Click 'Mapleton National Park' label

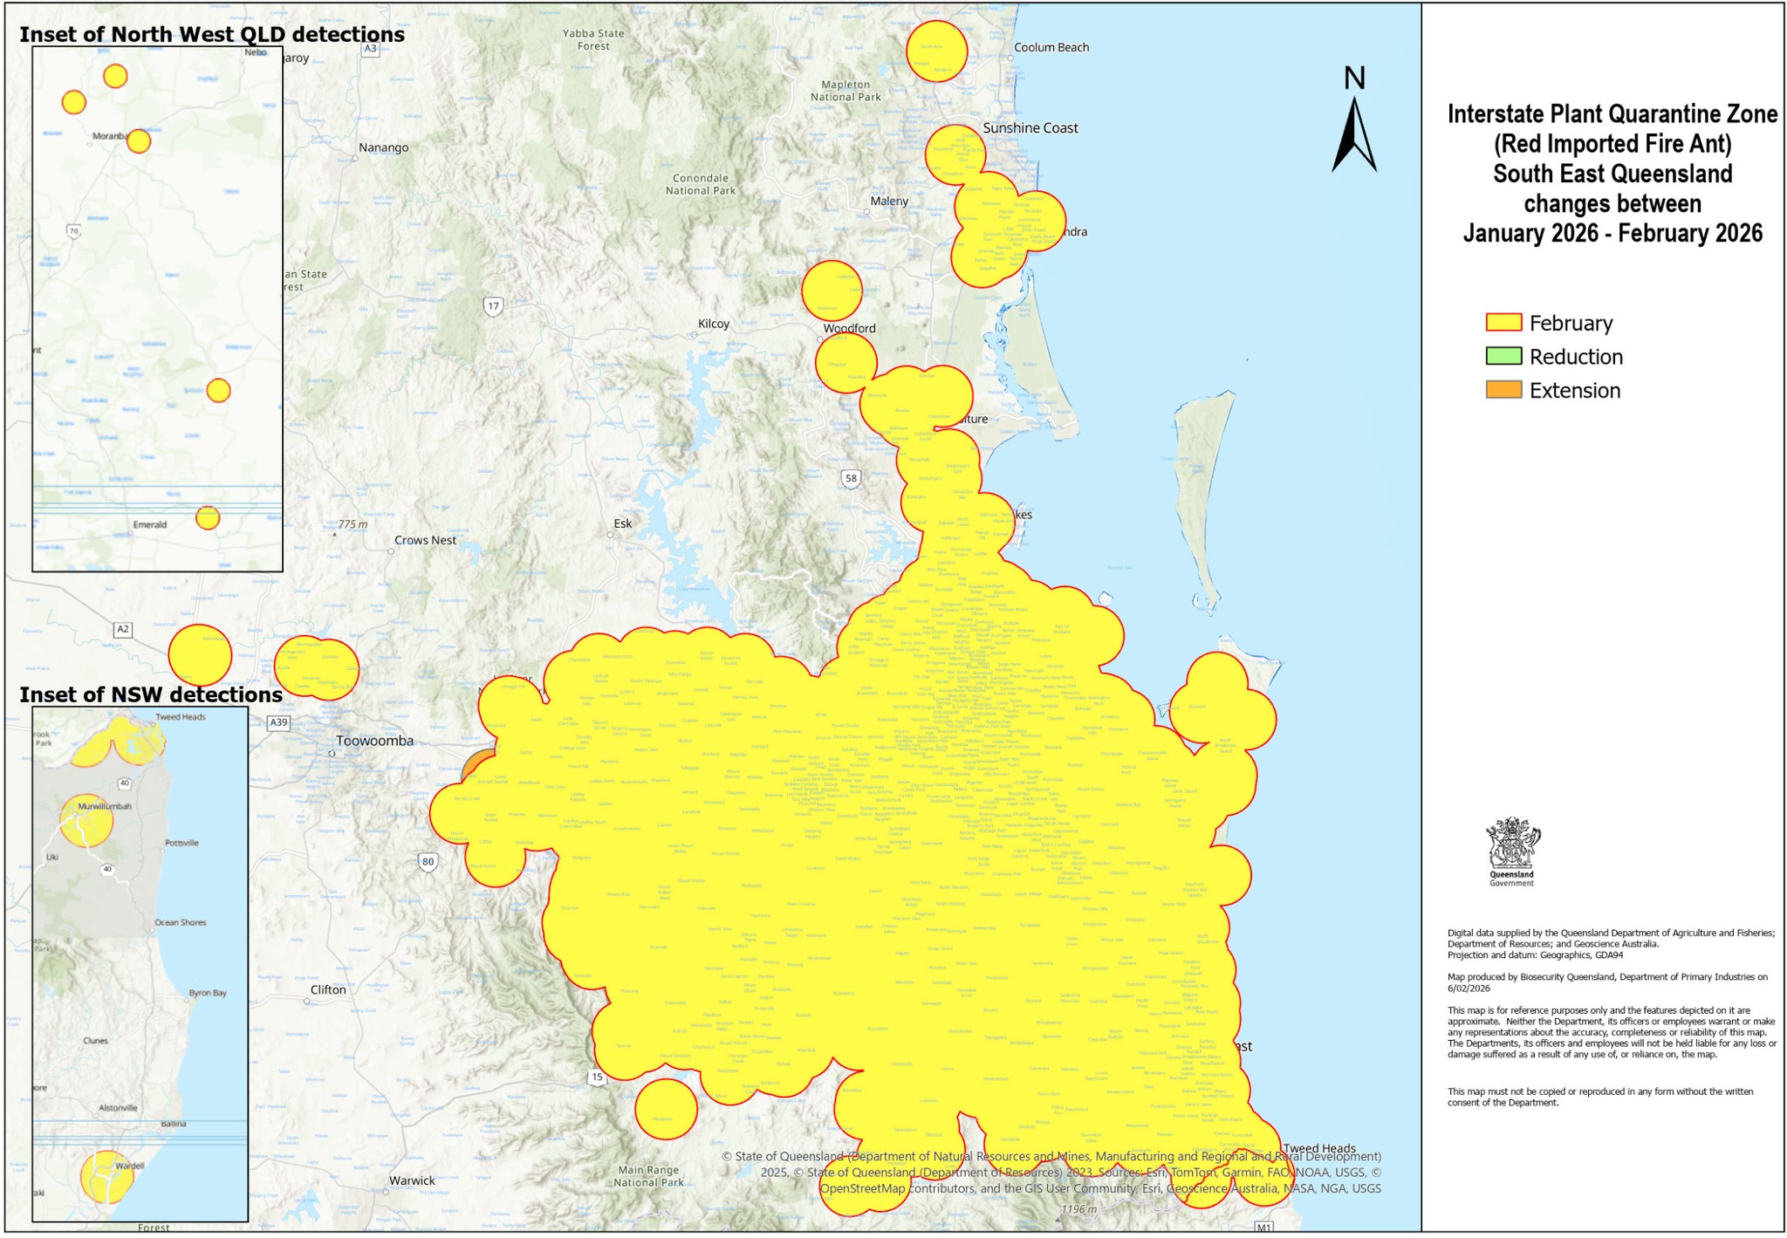(846, 91)
